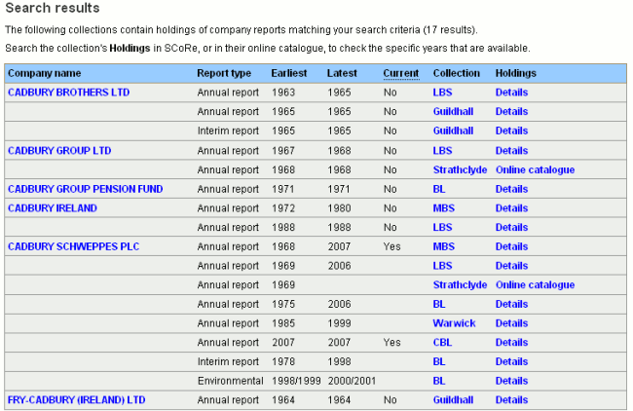Open the CADBURY SCHWEPPES PLC company link
The height and width of the screenshot is (411, 633).
coord(73,246)
